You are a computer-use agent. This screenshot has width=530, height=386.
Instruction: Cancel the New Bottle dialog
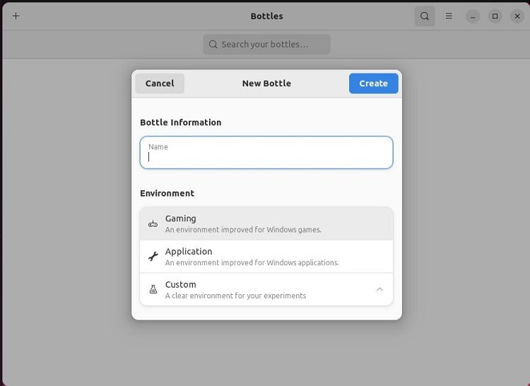160,83
